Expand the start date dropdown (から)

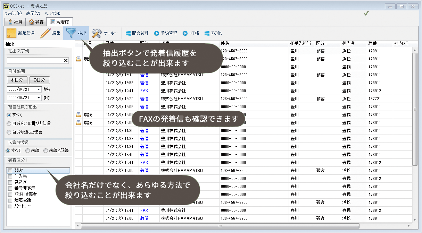[39, 89]
